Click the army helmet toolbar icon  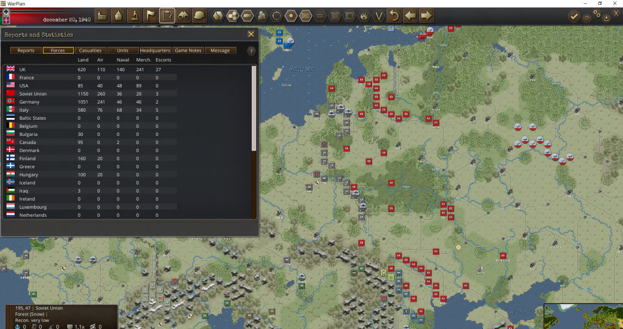click(200, 16)
